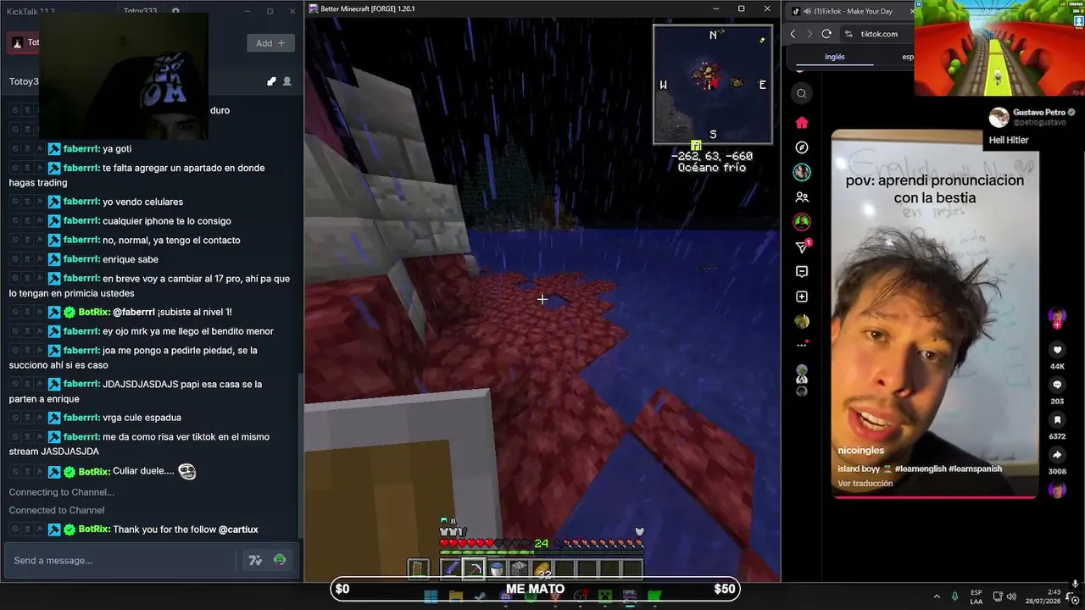Select the cobblestone hotbar slot
The height and width of the screenshot is (610, 1085).
click(519, 568)
